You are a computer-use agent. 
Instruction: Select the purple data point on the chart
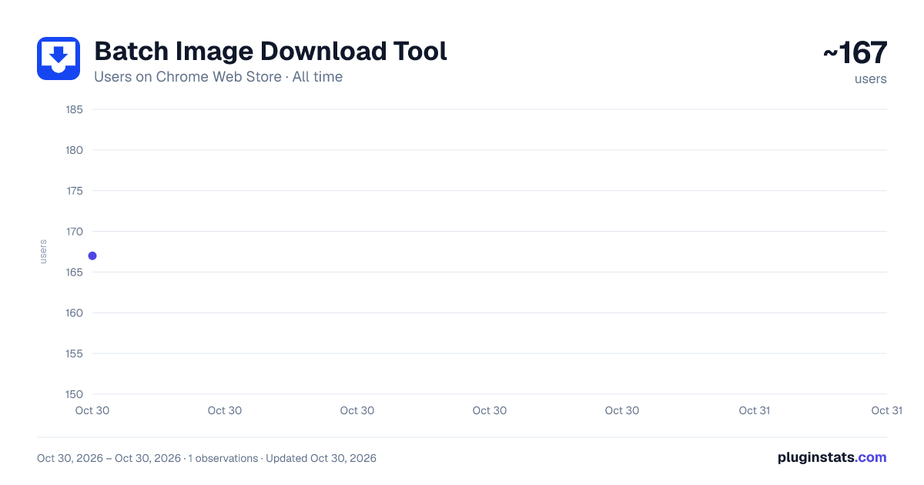click(92, 256)
